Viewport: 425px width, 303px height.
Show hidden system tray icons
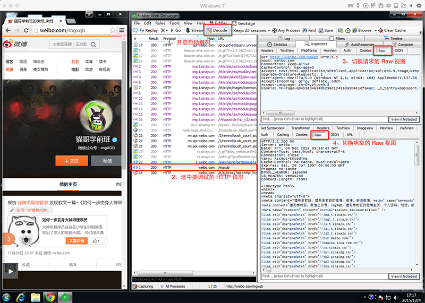[x=364, y=297]
